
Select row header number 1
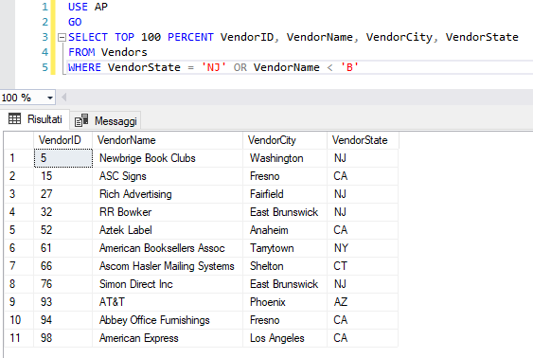(x=19, y=158)
